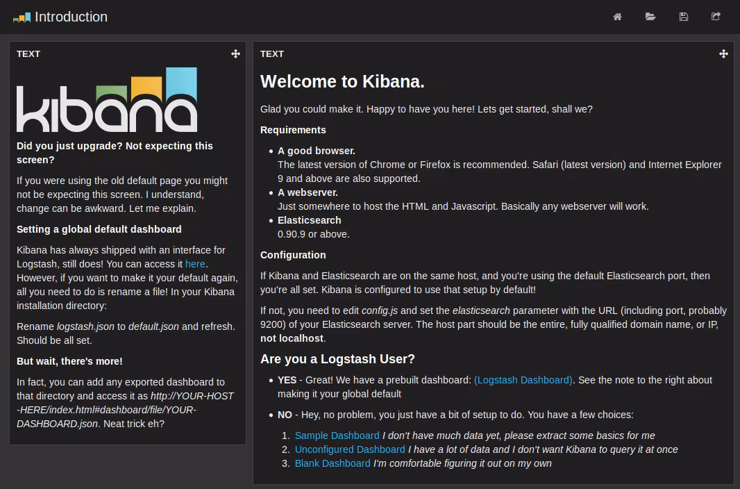Screen dimensions: 740x489
Task: Click the italic 'elasticsearch' parameter name
Action: pos(481,310)
